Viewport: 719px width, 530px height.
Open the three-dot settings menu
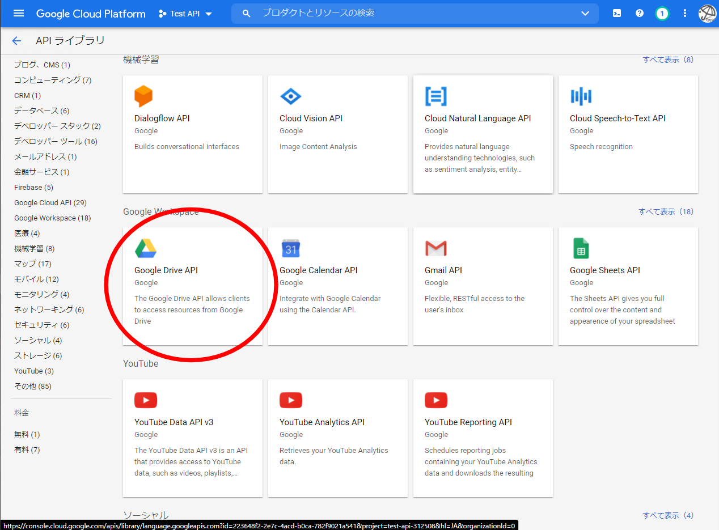(685, 13)
